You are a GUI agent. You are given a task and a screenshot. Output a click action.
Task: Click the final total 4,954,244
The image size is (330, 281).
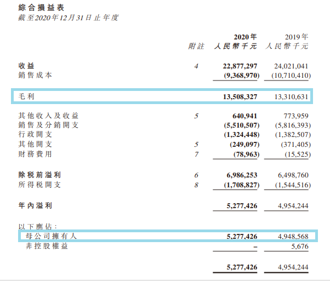pos(293,267)
